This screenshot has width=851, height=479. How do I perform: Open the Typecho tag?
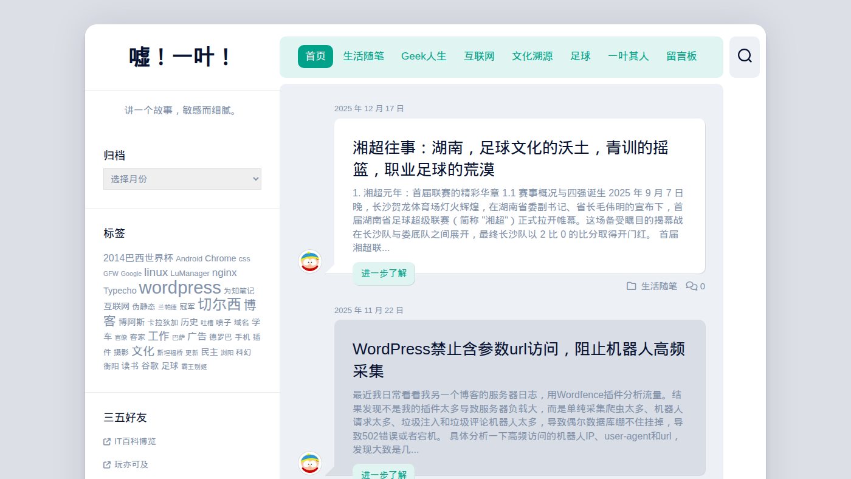[x=120, y=291]
